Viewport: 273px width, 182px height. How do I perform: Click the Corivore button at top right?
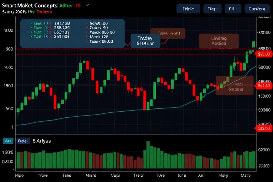coord(257,9)
